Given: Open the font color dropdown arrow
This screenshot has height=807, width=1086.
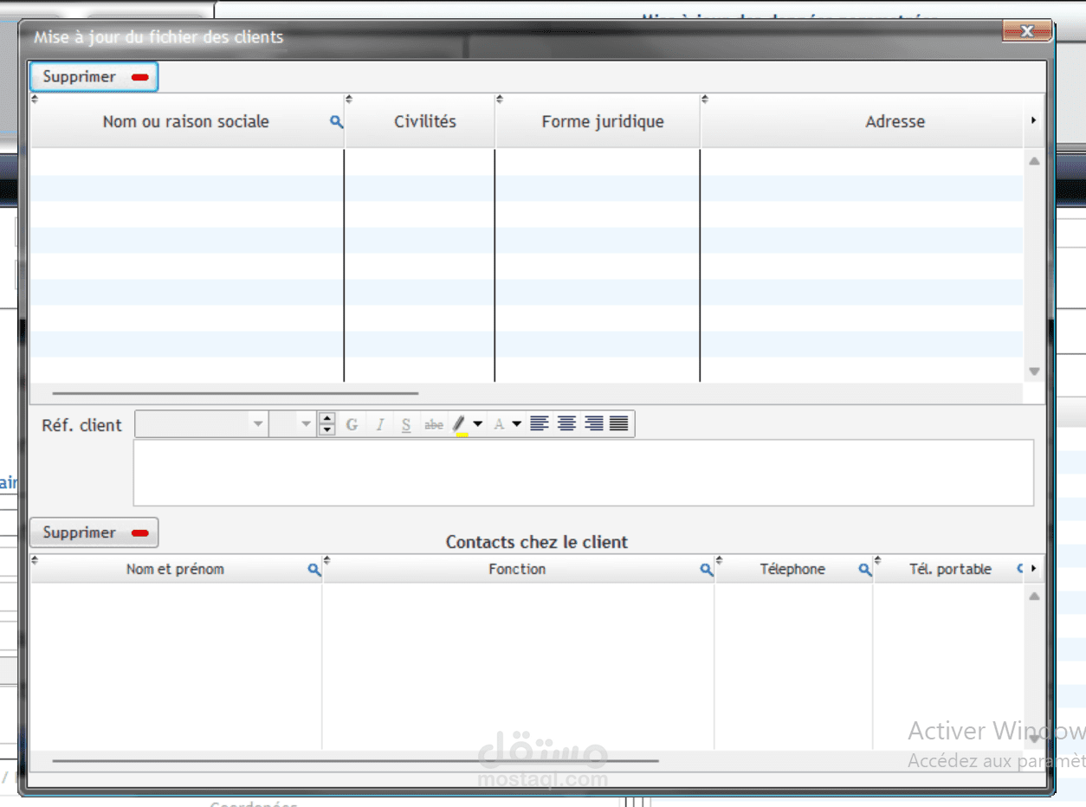Looking at the screenshot, I should [x=516, y=424].
